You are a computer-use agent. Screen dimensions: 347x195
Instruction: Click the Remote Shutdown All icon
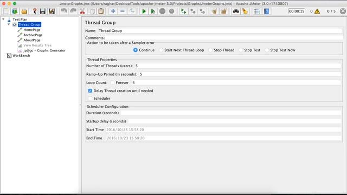(202, 11)
